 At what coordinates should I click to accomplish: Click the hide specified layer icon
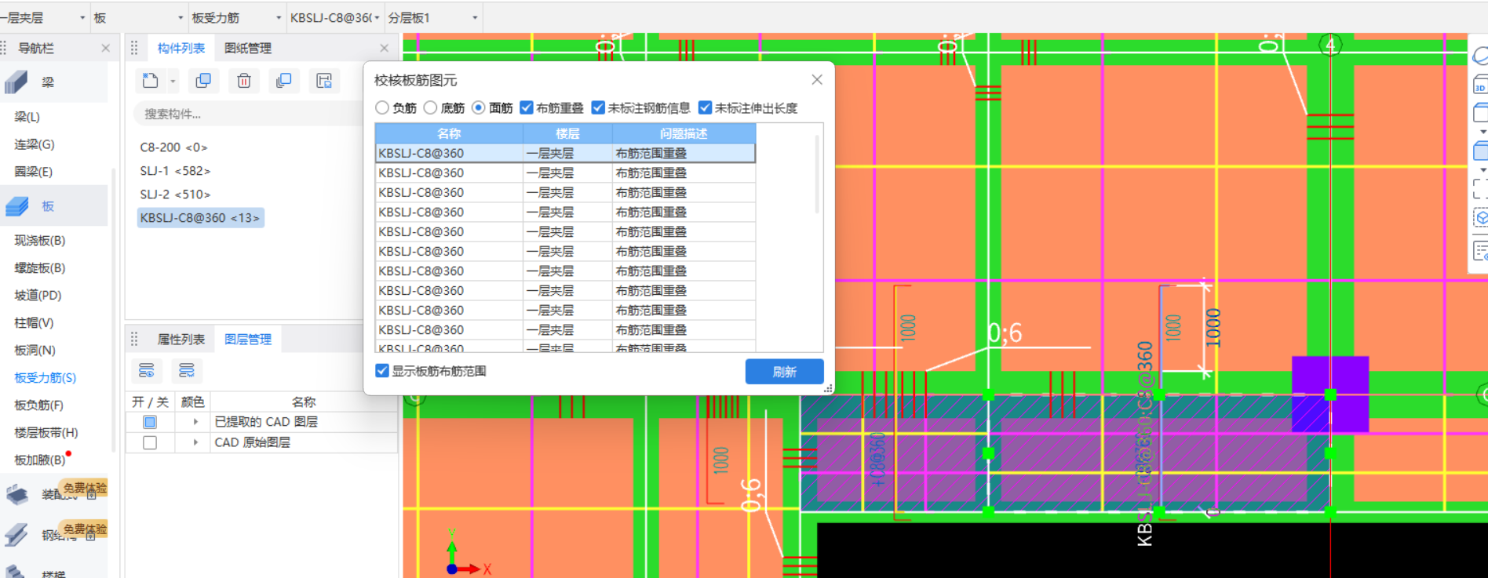pos(186,370)
